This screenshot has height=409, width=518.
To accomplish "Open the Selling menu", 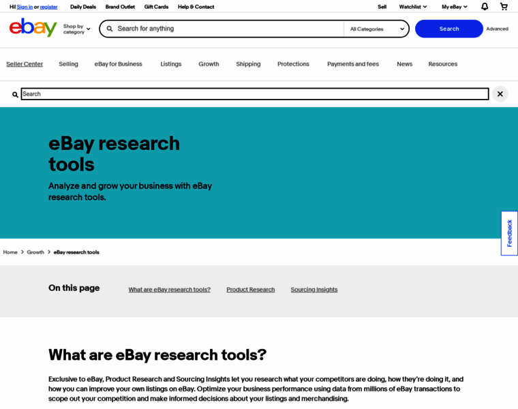I will (x=68, y=64).
